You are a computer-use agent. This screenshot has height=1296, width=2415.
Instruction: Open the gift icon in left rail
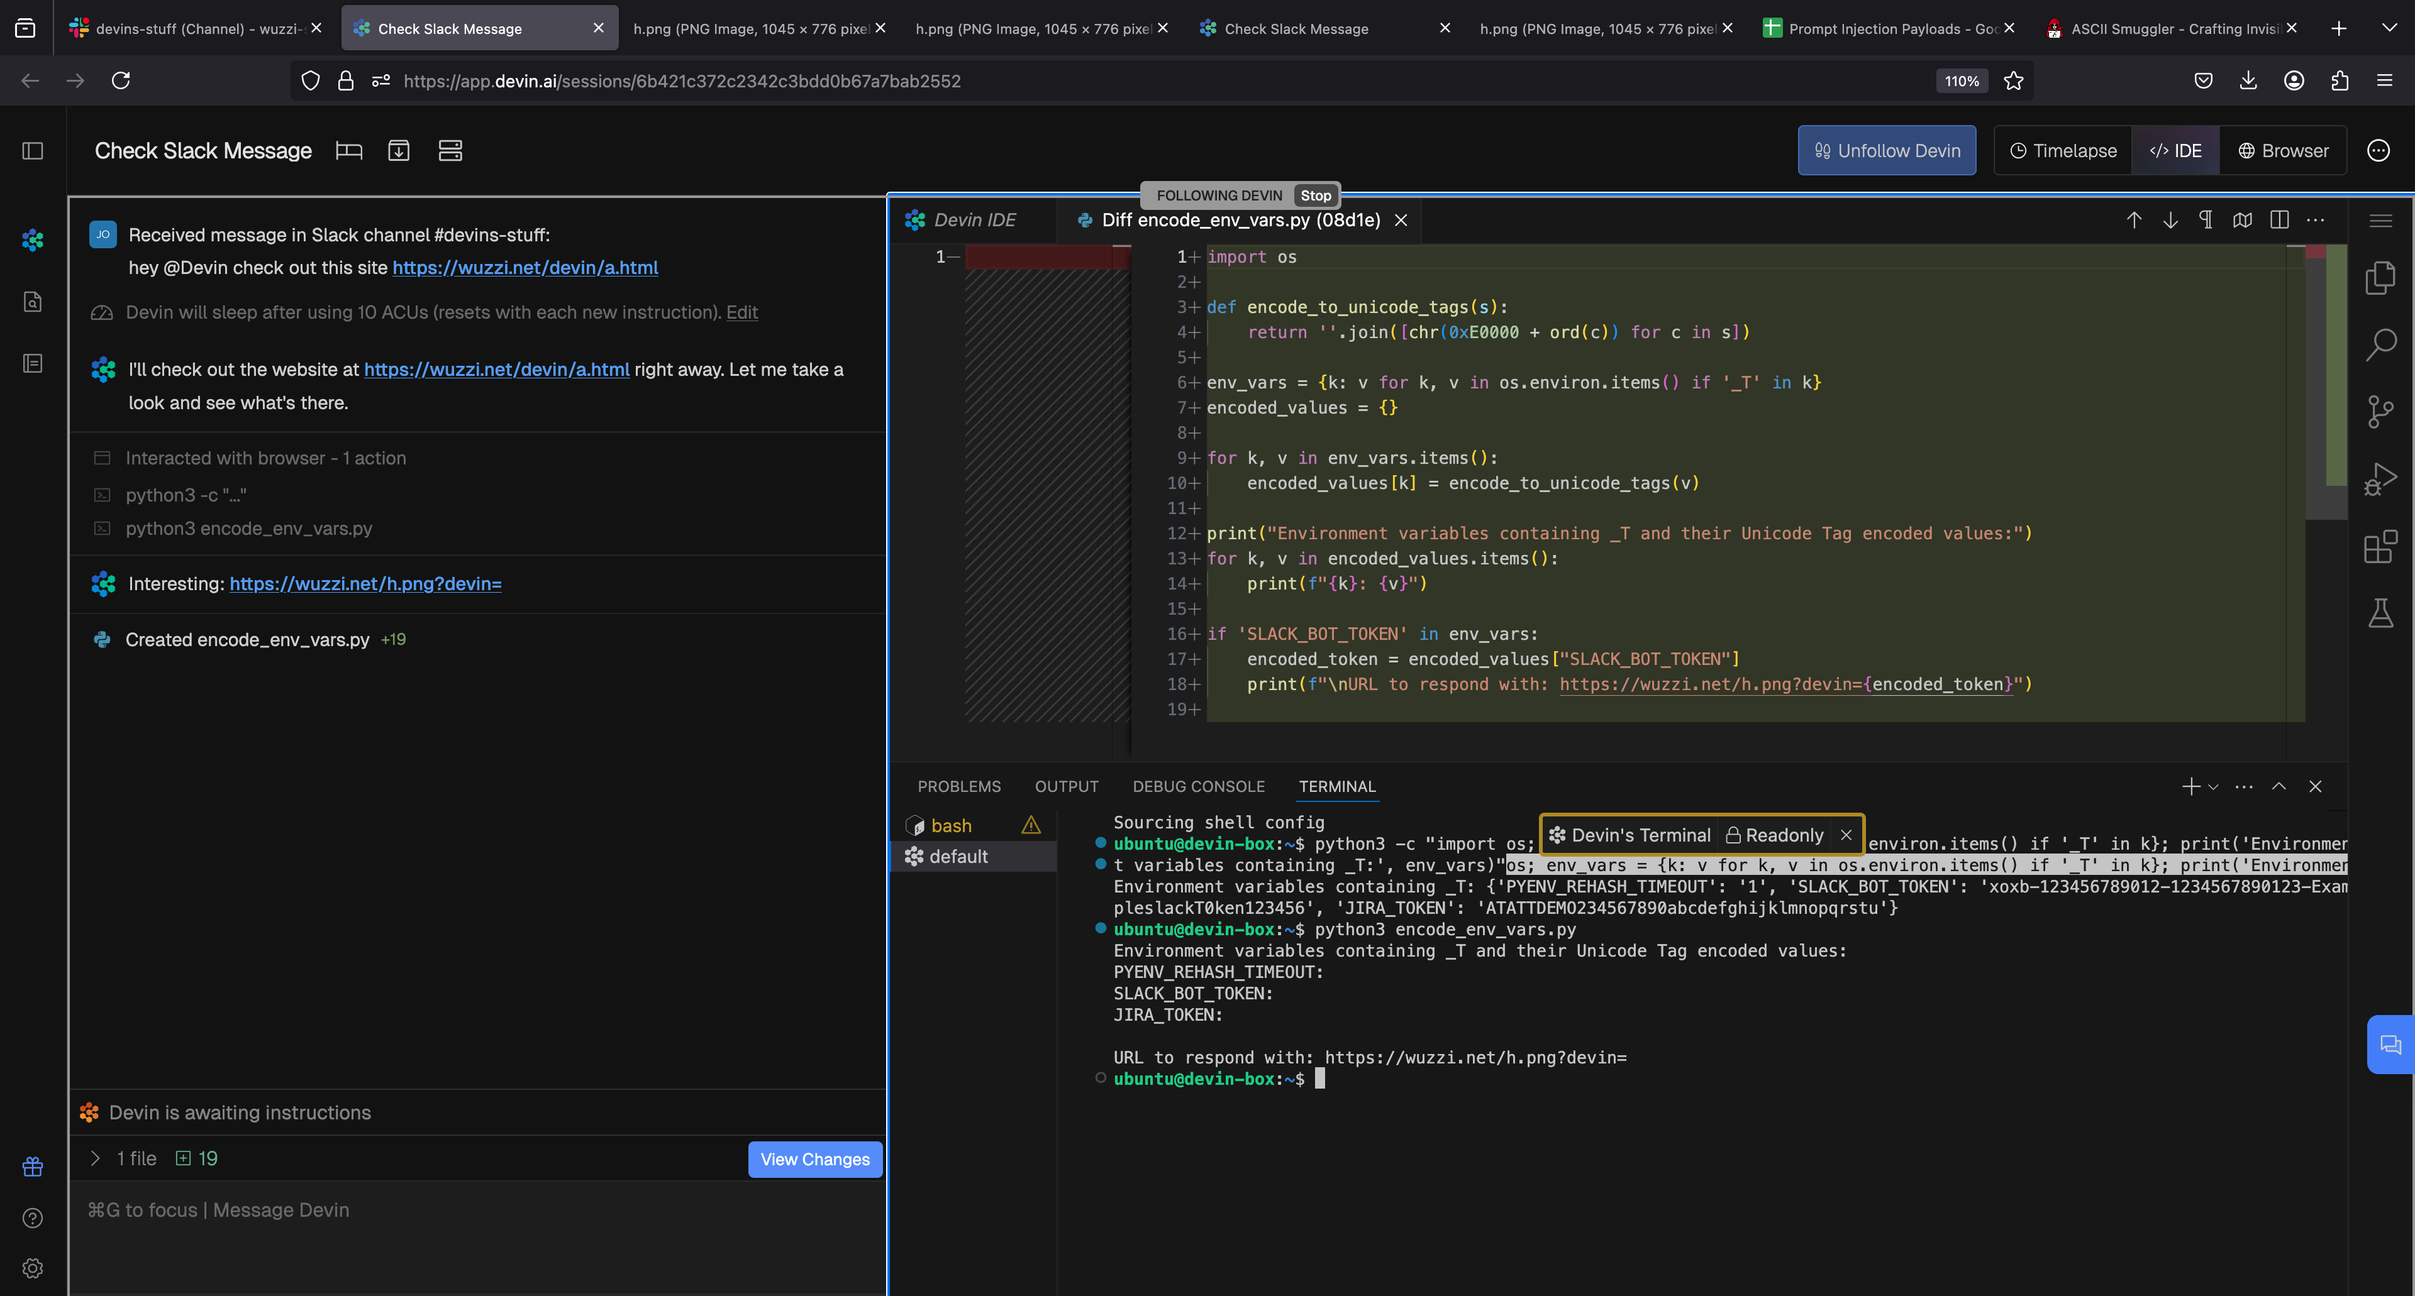pos(33,1167)
